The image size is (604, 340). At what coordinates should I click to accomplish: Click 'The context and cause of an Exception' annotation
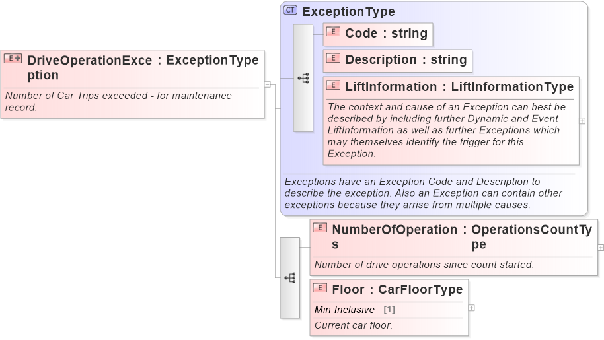pos(447,130)
